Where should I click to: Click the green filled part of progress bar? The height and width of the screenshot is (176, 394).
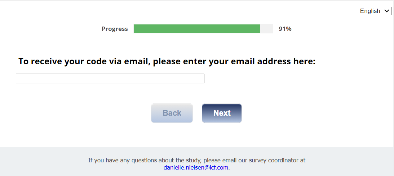click(x=197, y=29)
